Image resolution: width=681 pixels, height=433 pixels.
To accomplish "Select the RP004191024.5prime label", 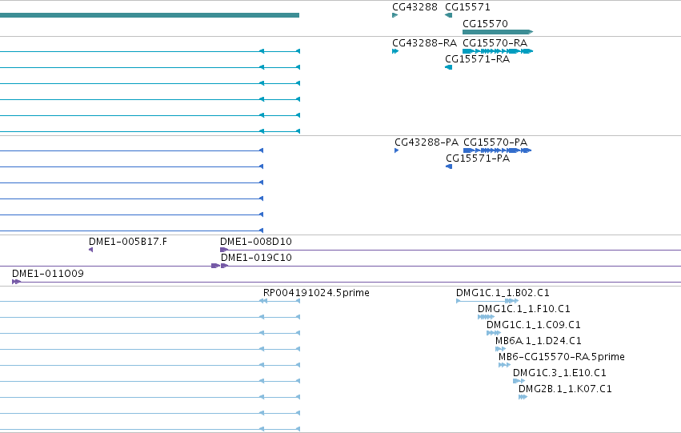I will [x=316, y=293].
